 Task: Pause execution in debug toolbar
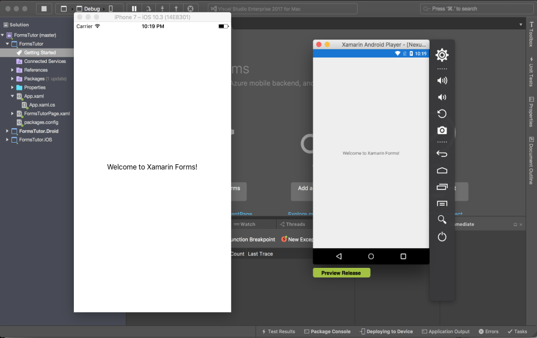(134, 8)
